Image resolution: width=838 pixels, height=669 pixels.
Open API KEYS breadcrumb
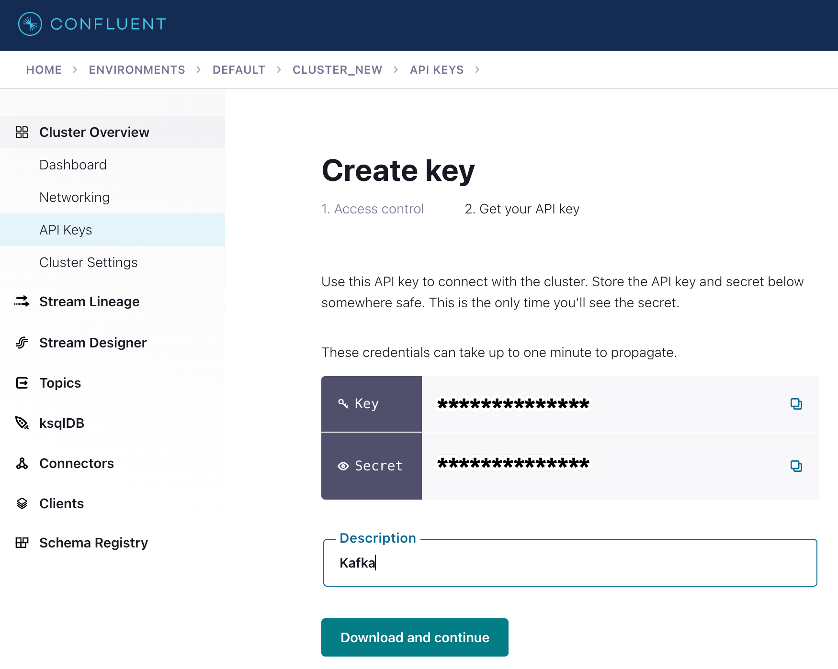coord(437,70)
